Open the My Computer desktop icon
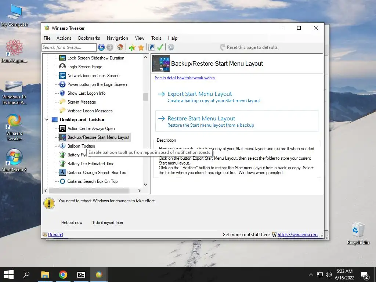The image size is (376, 282). tap(14, 16)
